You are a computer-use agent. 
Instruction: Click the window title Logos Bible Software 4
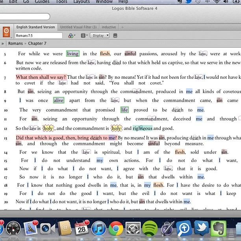135,8
